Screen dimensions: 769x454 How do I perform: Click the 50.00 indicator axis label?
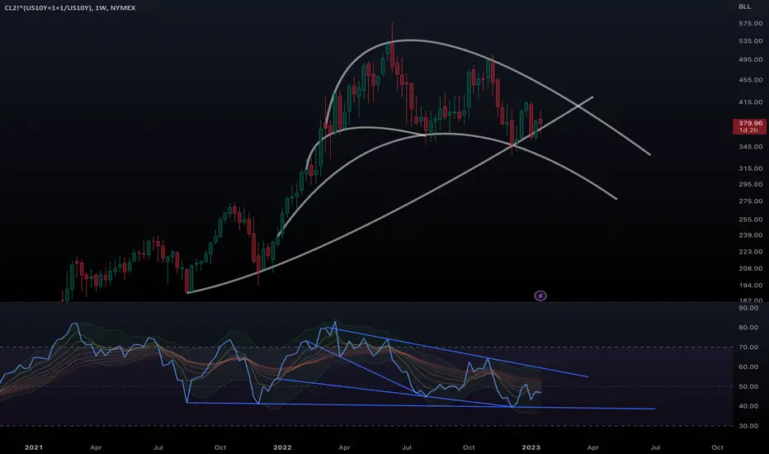point(748,387)
